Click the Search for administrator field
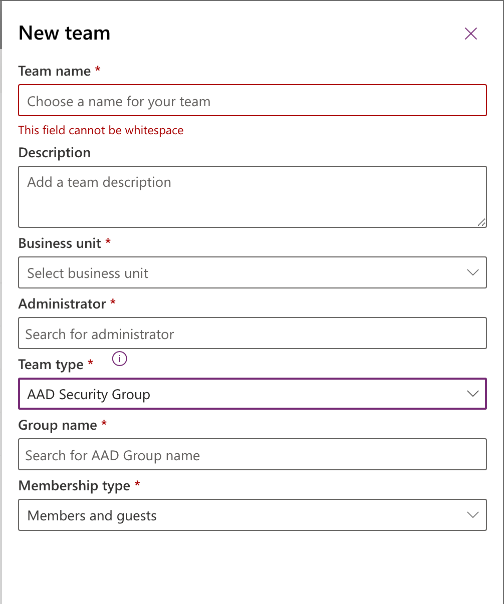Screen dimensions: 504x604 tap(253, 333)
